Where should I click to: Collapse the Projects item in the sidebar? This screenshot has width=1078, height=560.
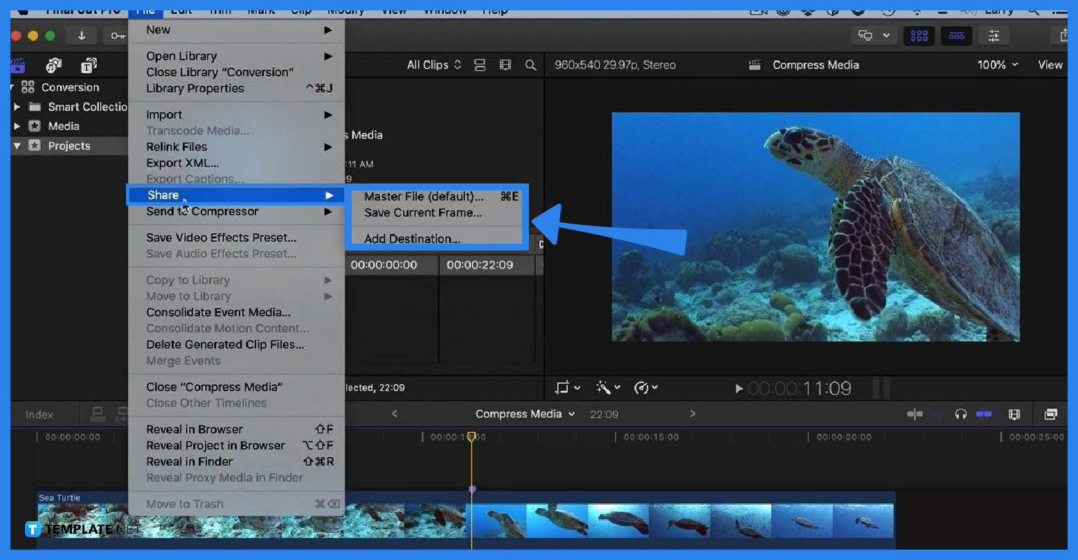18,146
